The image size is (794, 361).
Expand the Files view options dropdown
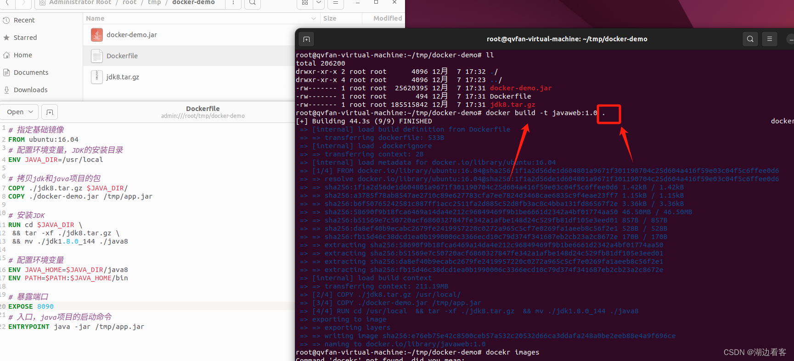click(x=319, y=3)
